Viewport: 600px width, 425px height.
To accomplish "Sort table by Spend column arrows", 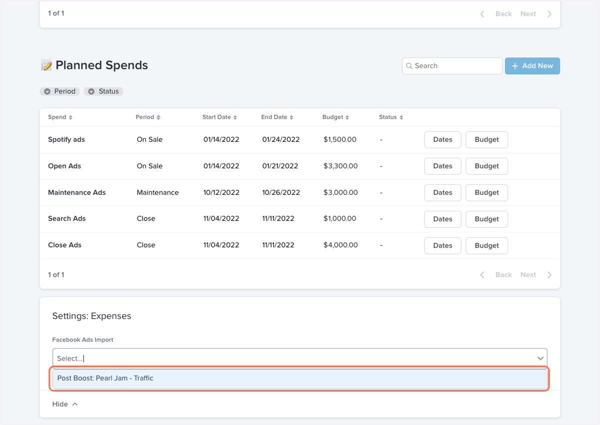I will [x=70, y=117].
